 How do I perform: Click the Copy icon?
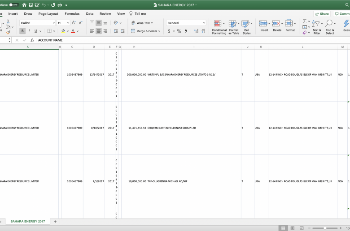click(8, 27)
